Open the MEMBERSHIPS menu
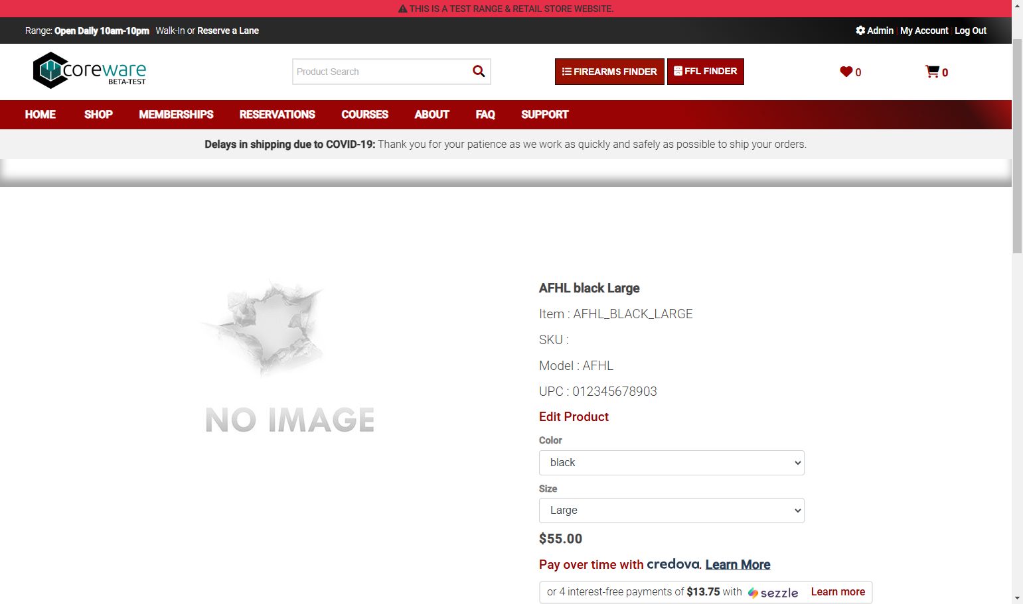The width and height of the screenshot is (1023, 604). [x=176, y=115]
